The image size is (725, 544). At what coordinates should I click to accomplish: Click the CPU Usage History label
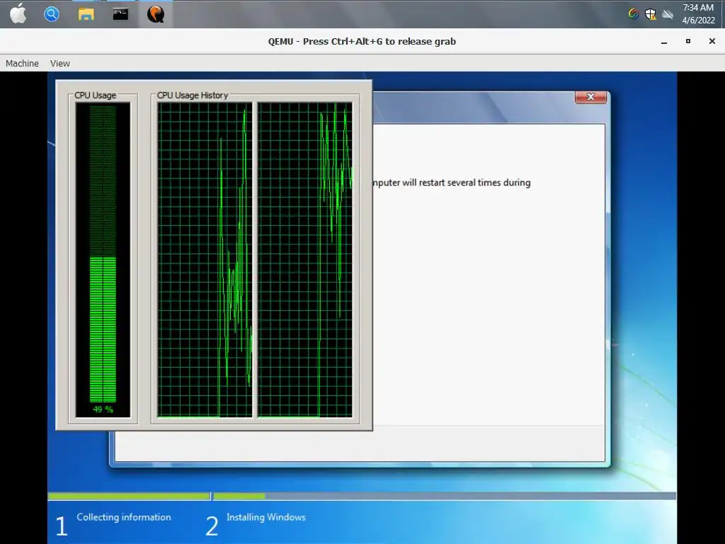(193, 96)
